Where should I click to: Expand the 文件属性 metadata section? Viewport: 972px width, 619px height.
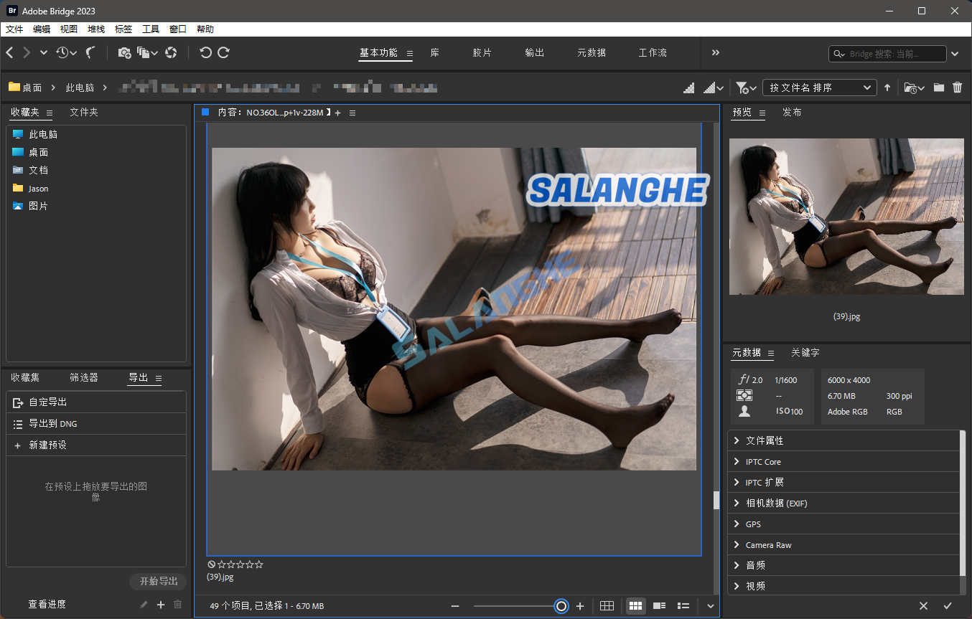coord(765,440)
